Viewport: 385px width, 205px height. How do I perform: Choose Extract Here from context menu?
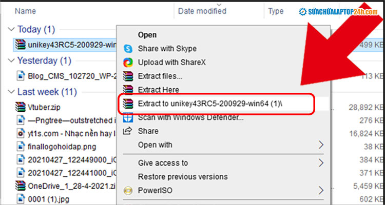pos(159,90)
